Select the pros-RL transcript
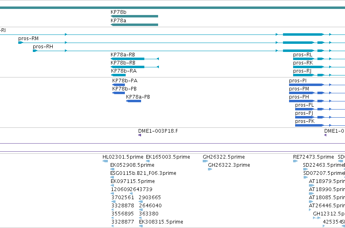345x228 pixels. [x=319, y=59]
